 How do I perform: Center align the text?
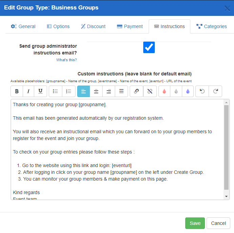click(96, 91)
